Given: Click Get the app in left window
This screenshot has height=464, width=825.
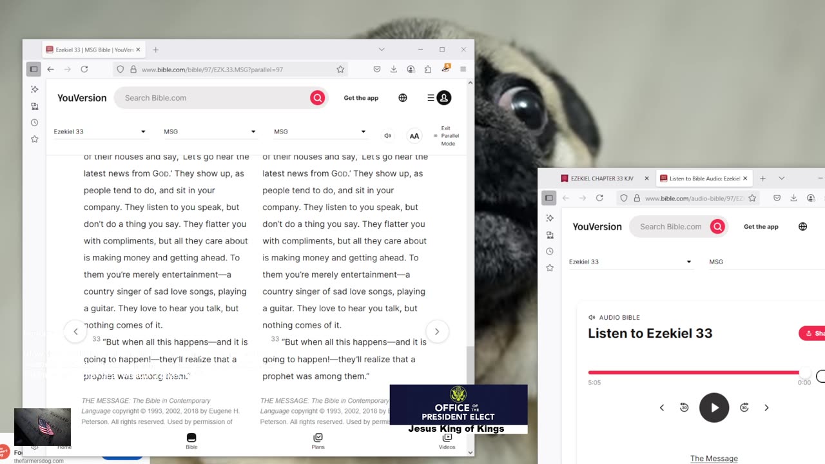Looking at the screenshot, I should 361,98.
